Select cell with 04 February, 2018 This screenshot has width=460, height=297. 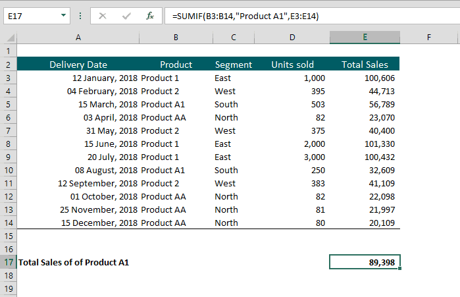78,92
